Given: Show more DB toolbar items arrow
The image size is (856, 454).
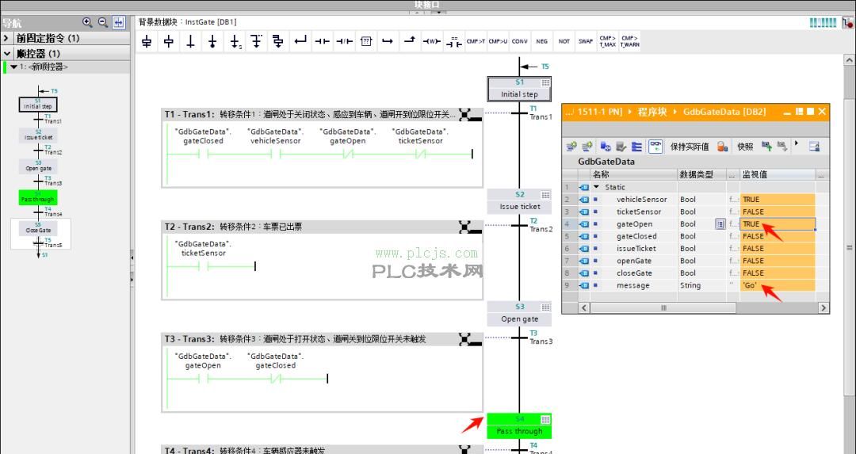Looking at the screenshot, I should [797, 144].
